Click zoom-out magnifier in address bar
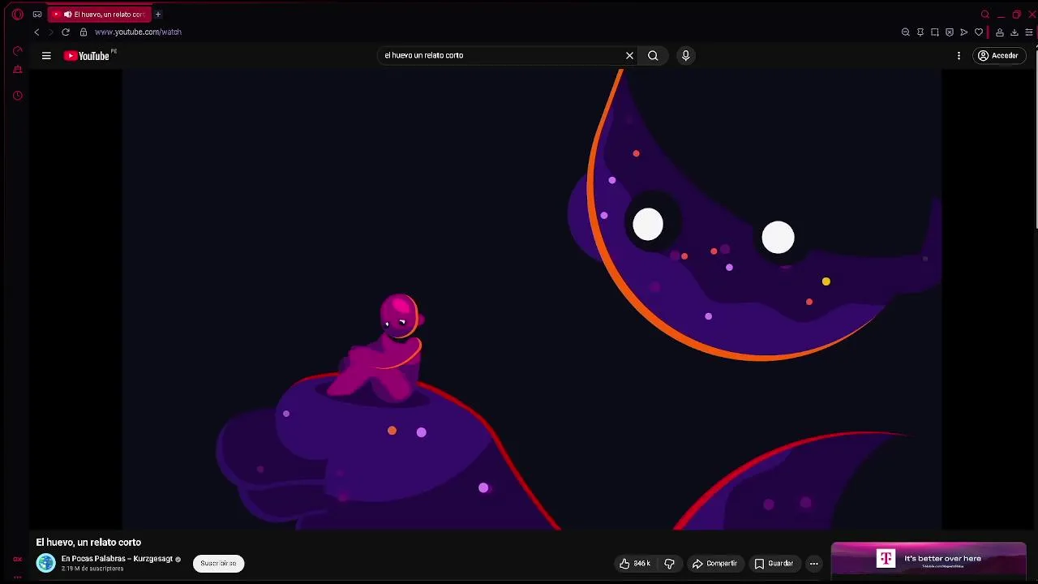Viewport: 1038px width, 584px height. (x=906, y=32)
